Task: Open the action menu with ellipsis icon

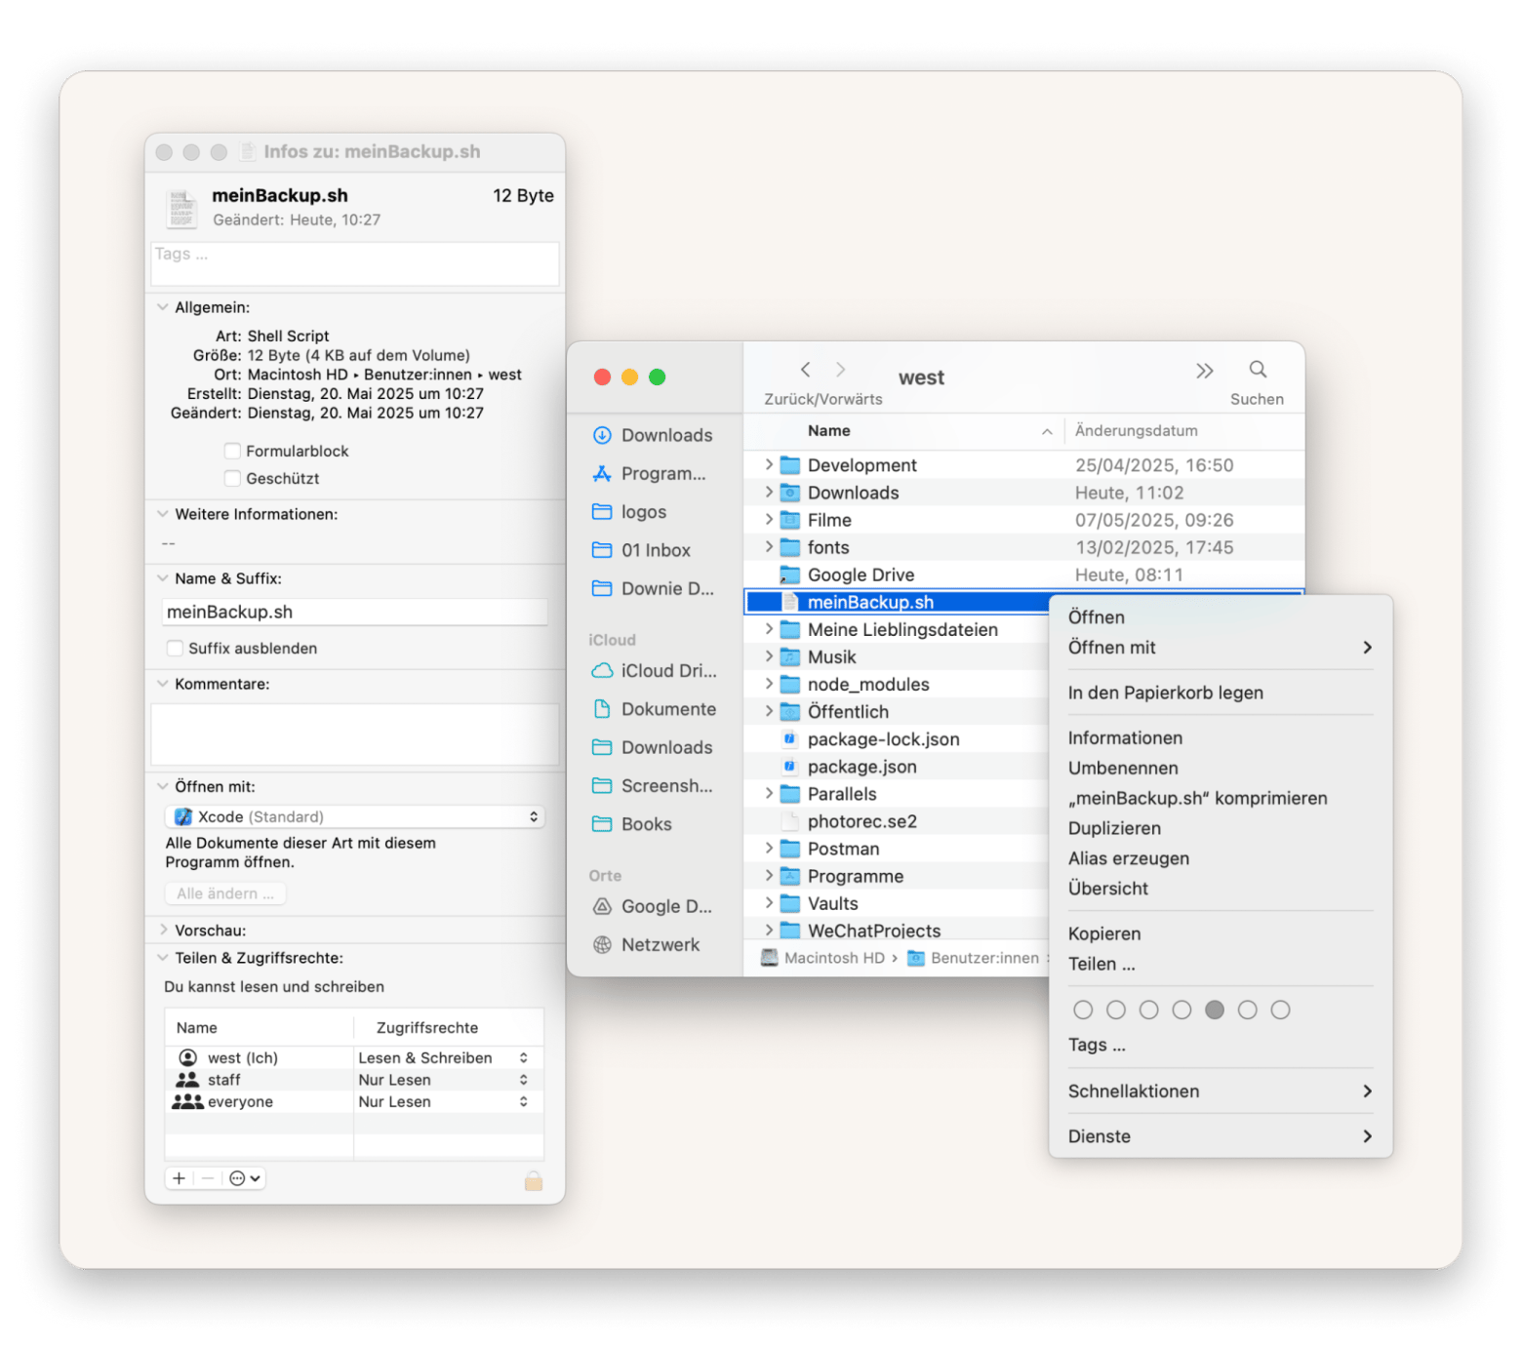Action: (x=244, y=1178)
